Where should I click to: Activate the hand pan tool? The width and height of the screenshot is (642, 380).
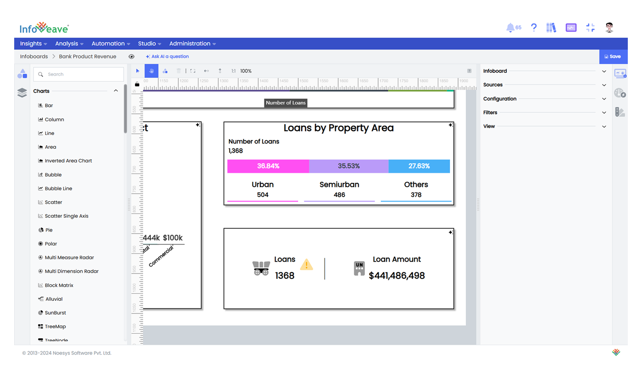pos(151,71)
